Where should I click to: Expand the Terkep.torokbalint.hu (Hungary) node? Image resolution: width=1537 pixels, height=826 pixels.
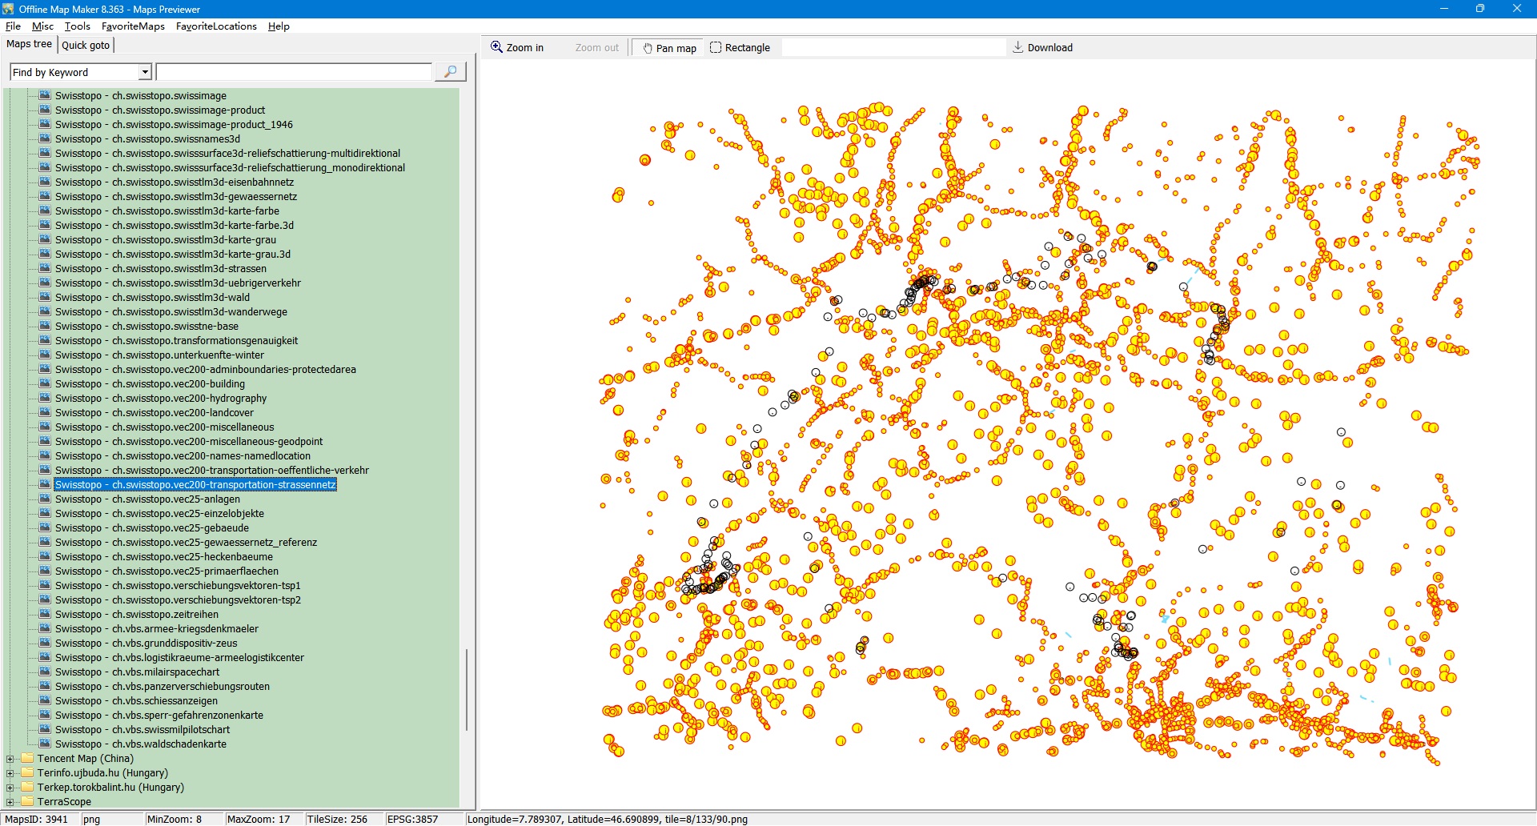10,788
